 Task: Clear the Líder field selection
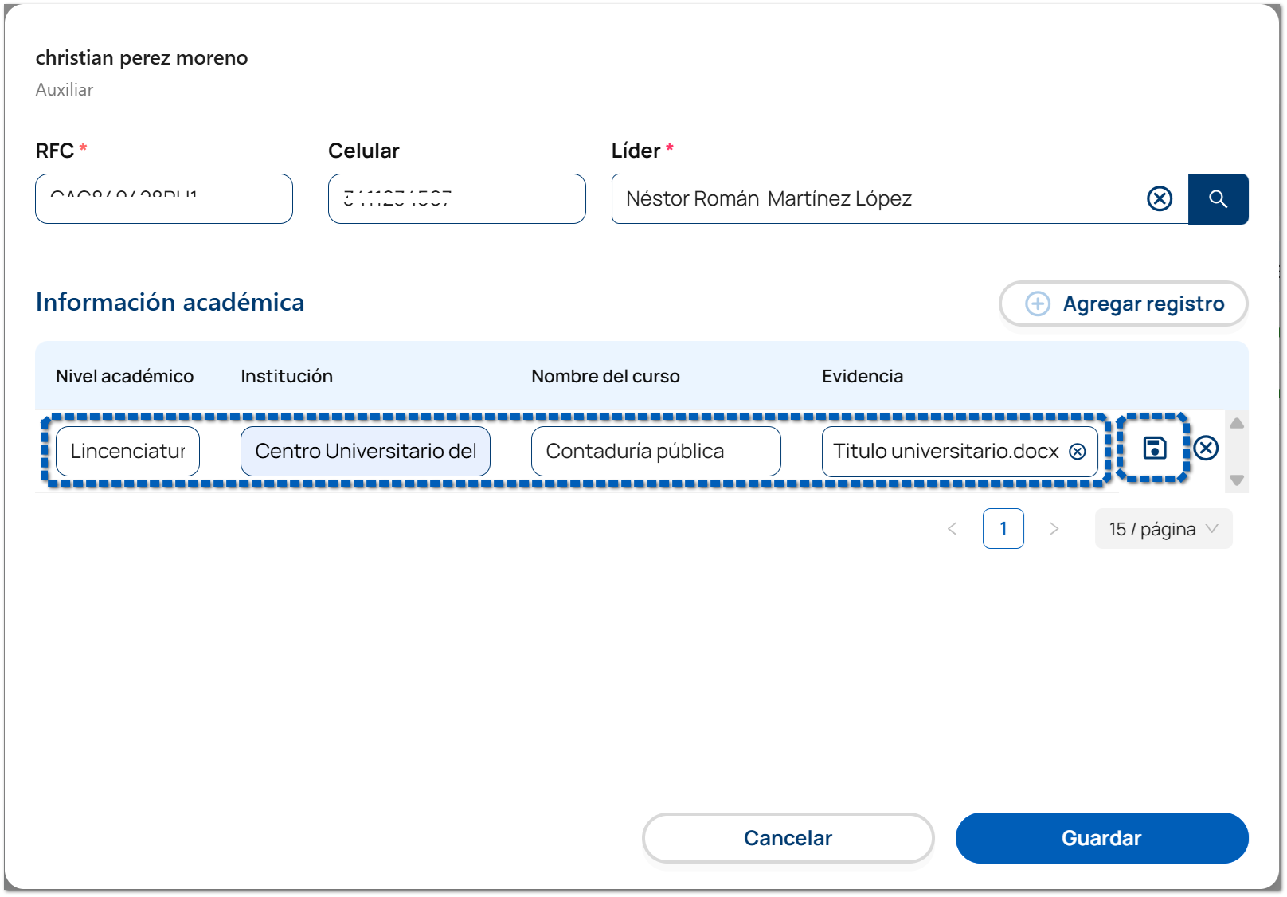tap(1159, 199)
